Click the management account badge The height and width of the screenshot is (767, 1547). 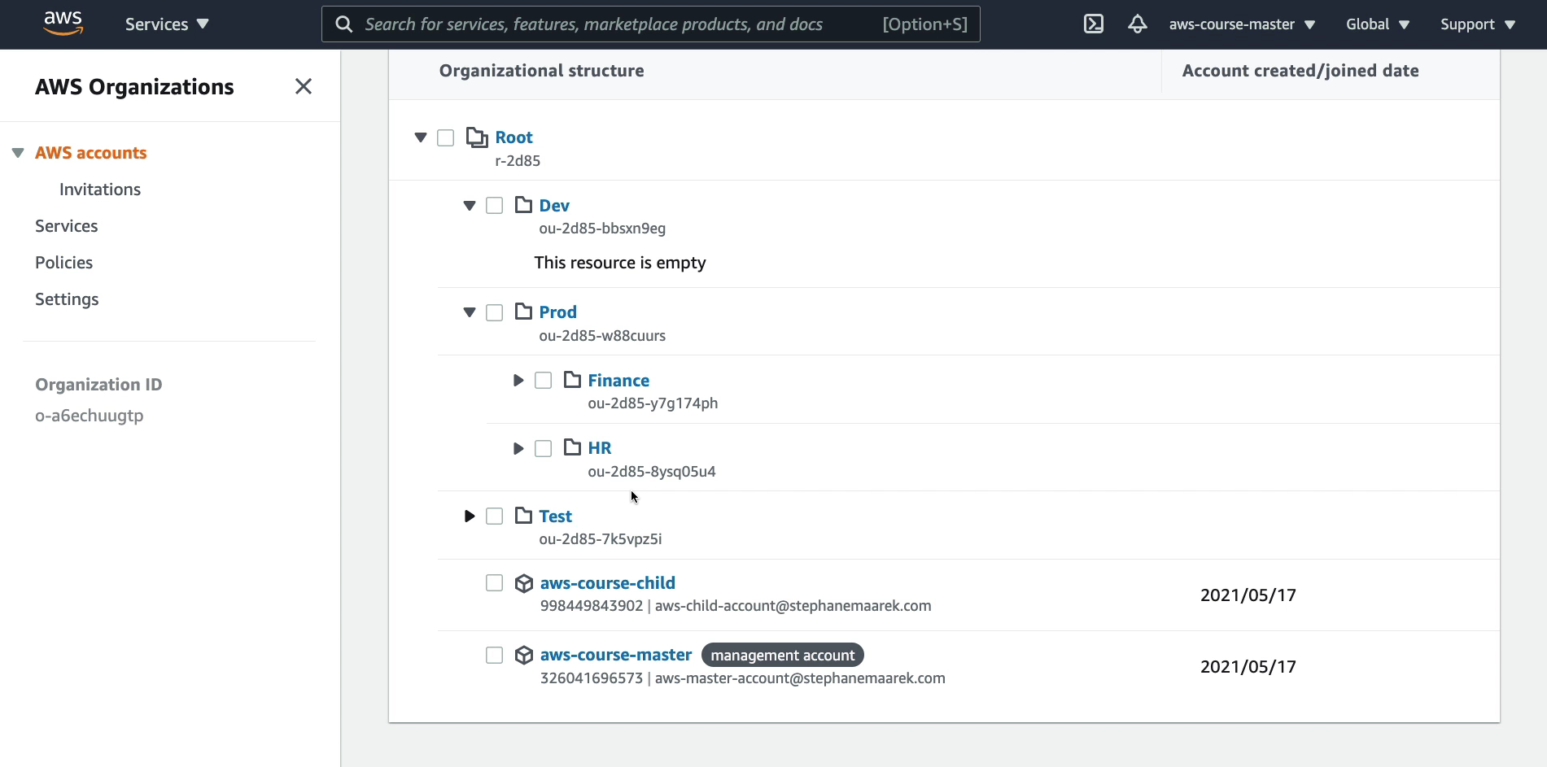click(x=783, y=655)
